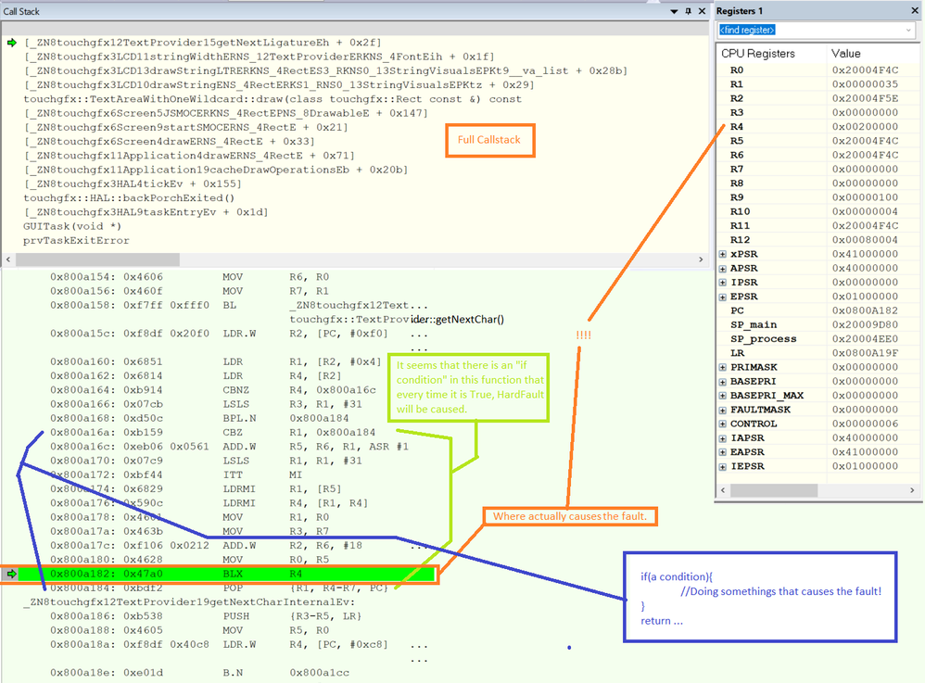Click the current frame green arrow in Call Stack
The image size is (925, 683).
[12, 43]
